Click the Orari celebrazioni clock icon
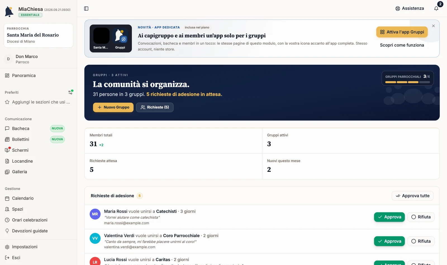The width and height of the screenshot is (447, 265). 7,220
